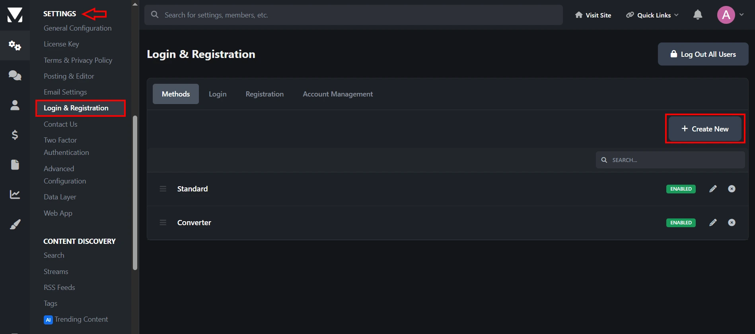Edit the Converter method pencil icon
The height and width of the screenshot is (334, 755).
713,222
